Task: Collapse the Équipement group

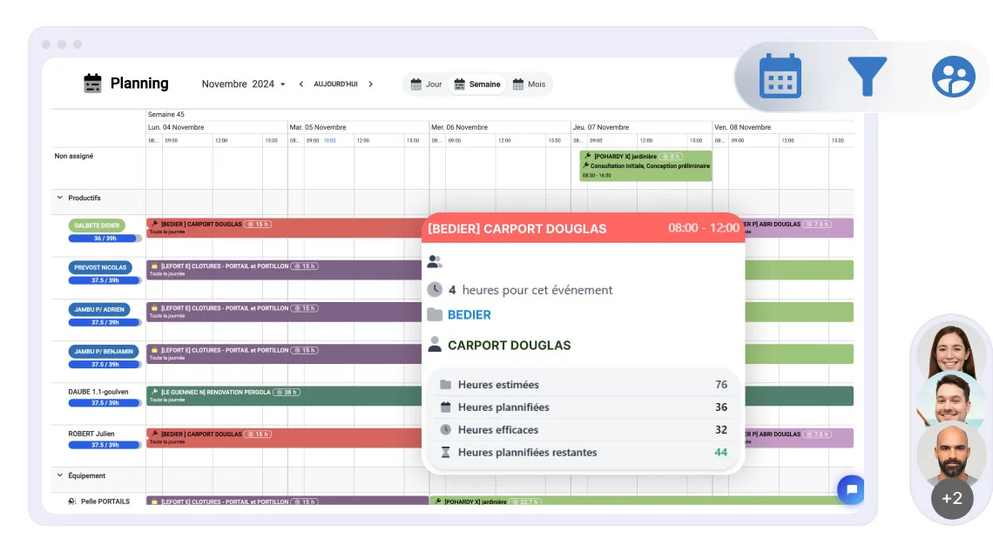Action: (60, 475)
